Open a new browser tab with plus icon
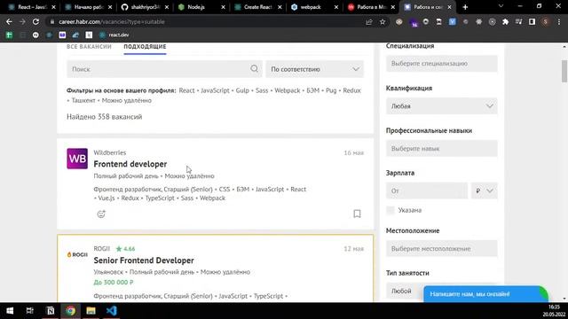Image resolution: width=568 pixels, height=319 pixels. tap(465, 7)
